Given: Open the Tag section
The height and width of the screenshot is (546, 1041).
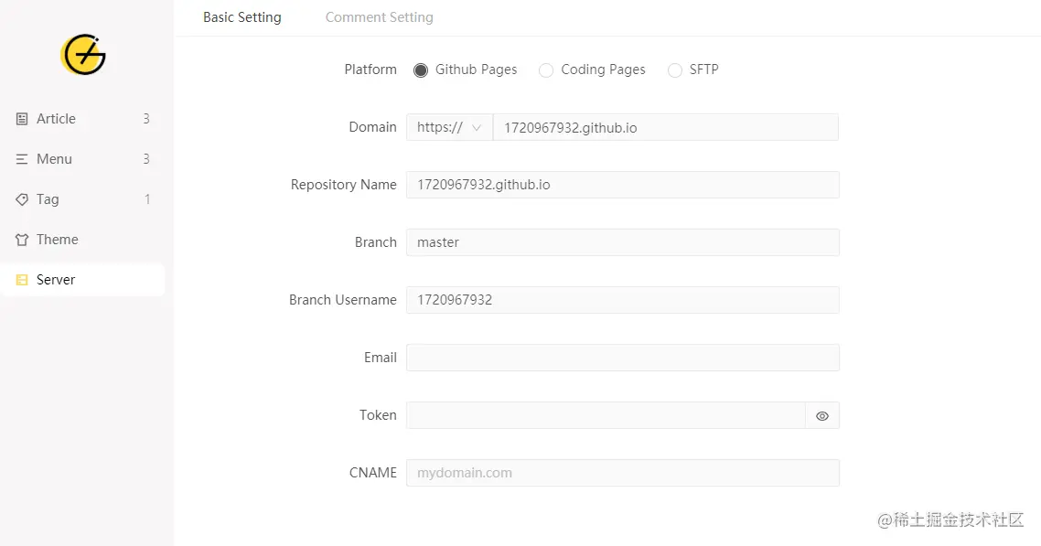Looking at the screenshot, I should pos(83,199).
